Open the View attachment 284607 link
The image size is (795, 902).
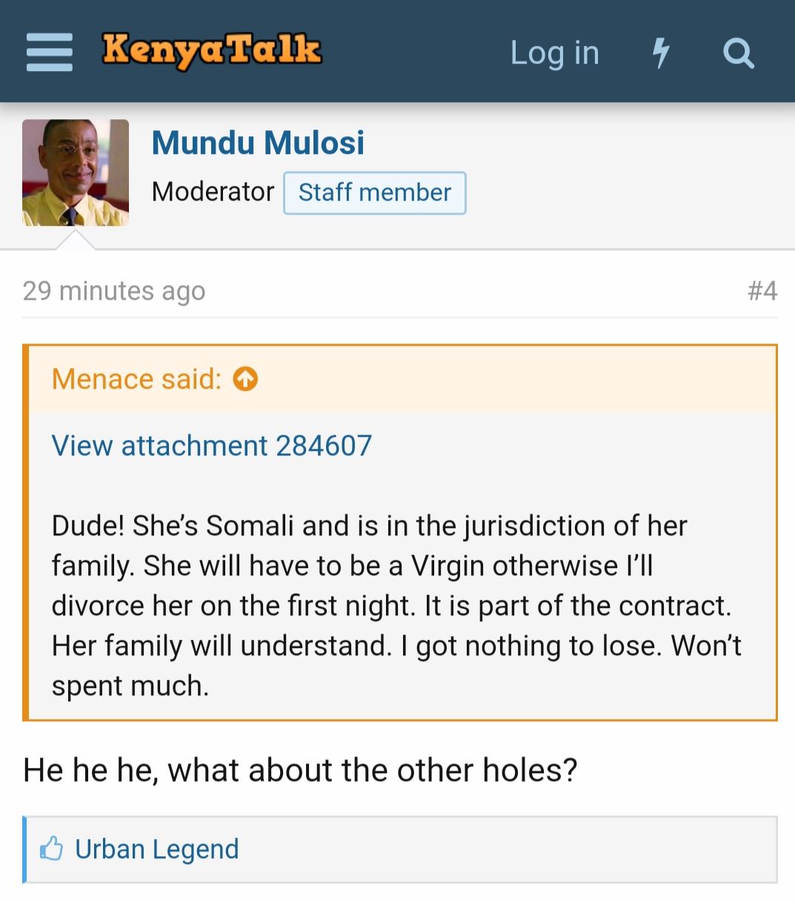tap(212, 446)
